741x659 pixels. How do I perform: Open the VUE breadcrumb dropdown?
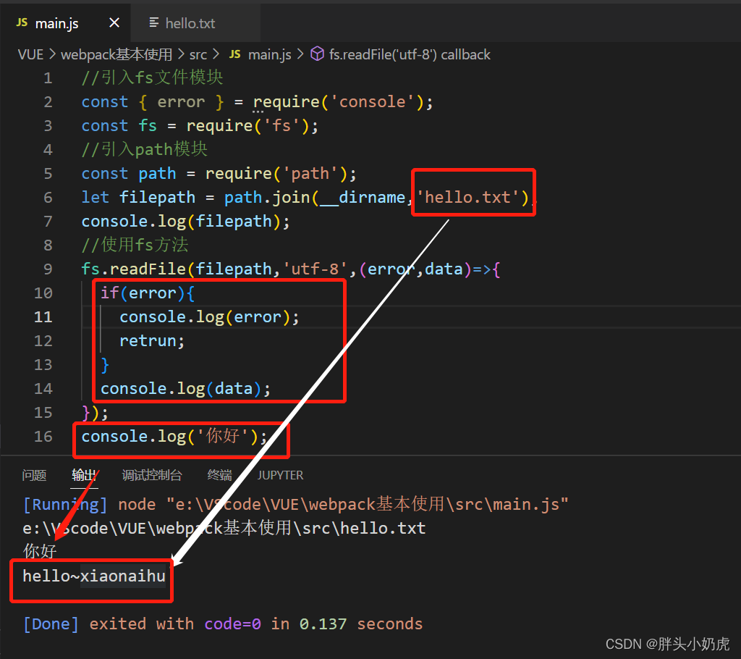30,54
